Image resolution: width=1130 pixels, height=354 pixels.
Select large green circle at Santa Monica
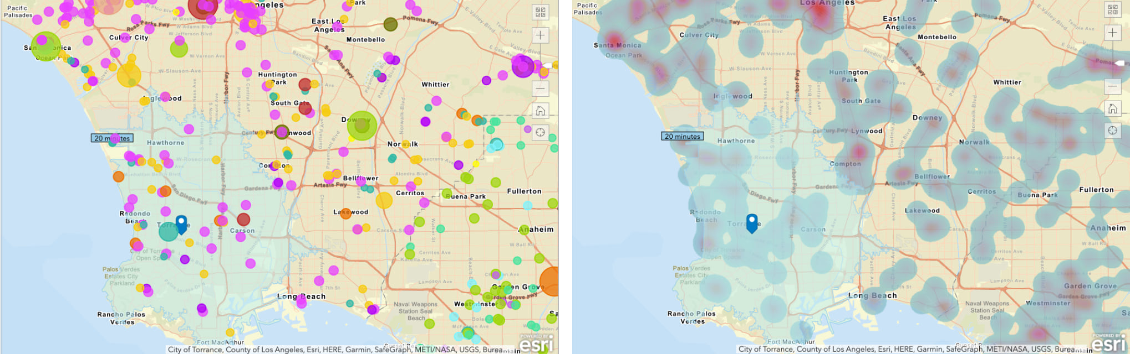tap(45, 46)
